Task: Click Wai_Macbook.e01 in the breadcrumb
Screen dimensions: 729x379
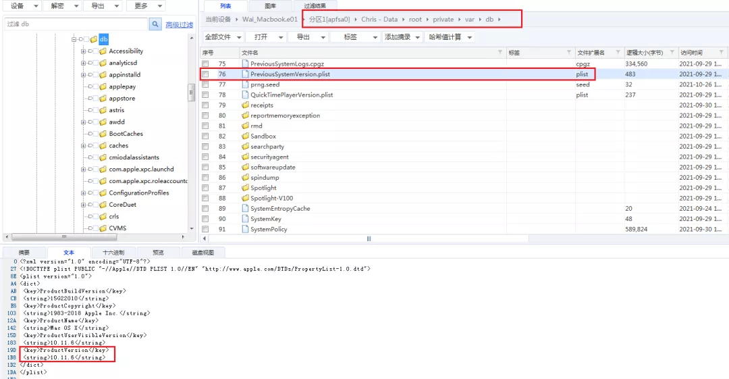Action: pyautogui.click(x=269, y=19)
